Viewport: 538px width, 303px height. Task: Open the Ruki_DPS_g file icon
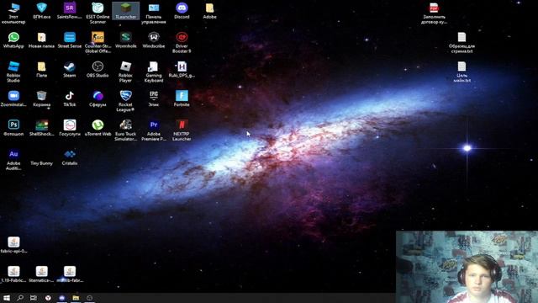(182, 69)
